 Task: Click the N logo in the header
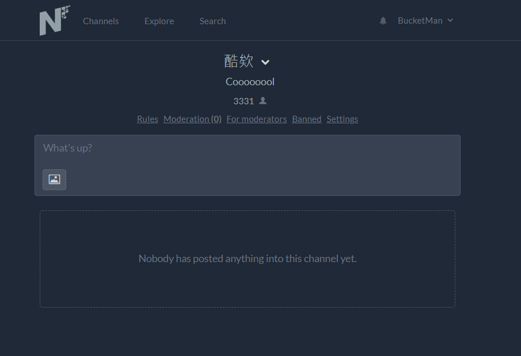[x=55, y=20]
